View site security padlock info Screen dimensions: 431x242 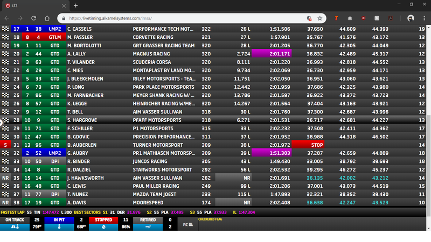tap(64, 18)
